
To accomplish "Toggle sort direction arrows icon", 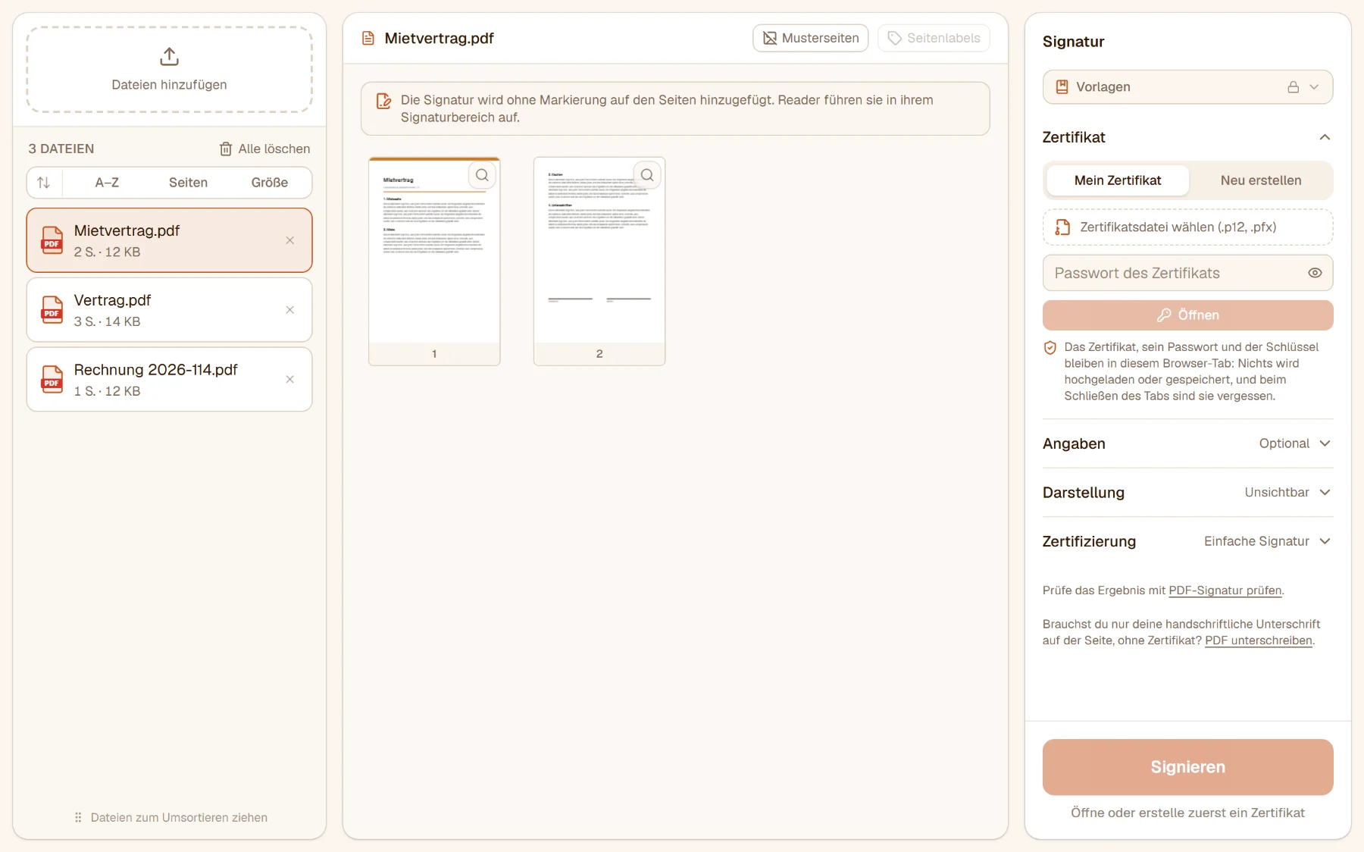I will click(44, 183).
